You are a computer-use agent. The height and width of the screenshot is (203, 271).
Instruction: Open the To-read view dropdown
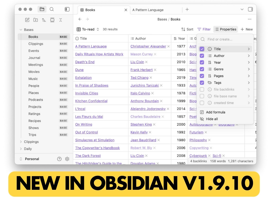click(x=88, y=29)
